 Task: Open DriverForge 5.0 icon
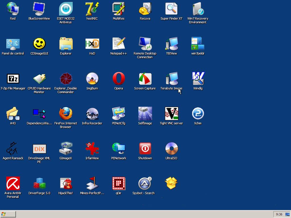[39, 184]
